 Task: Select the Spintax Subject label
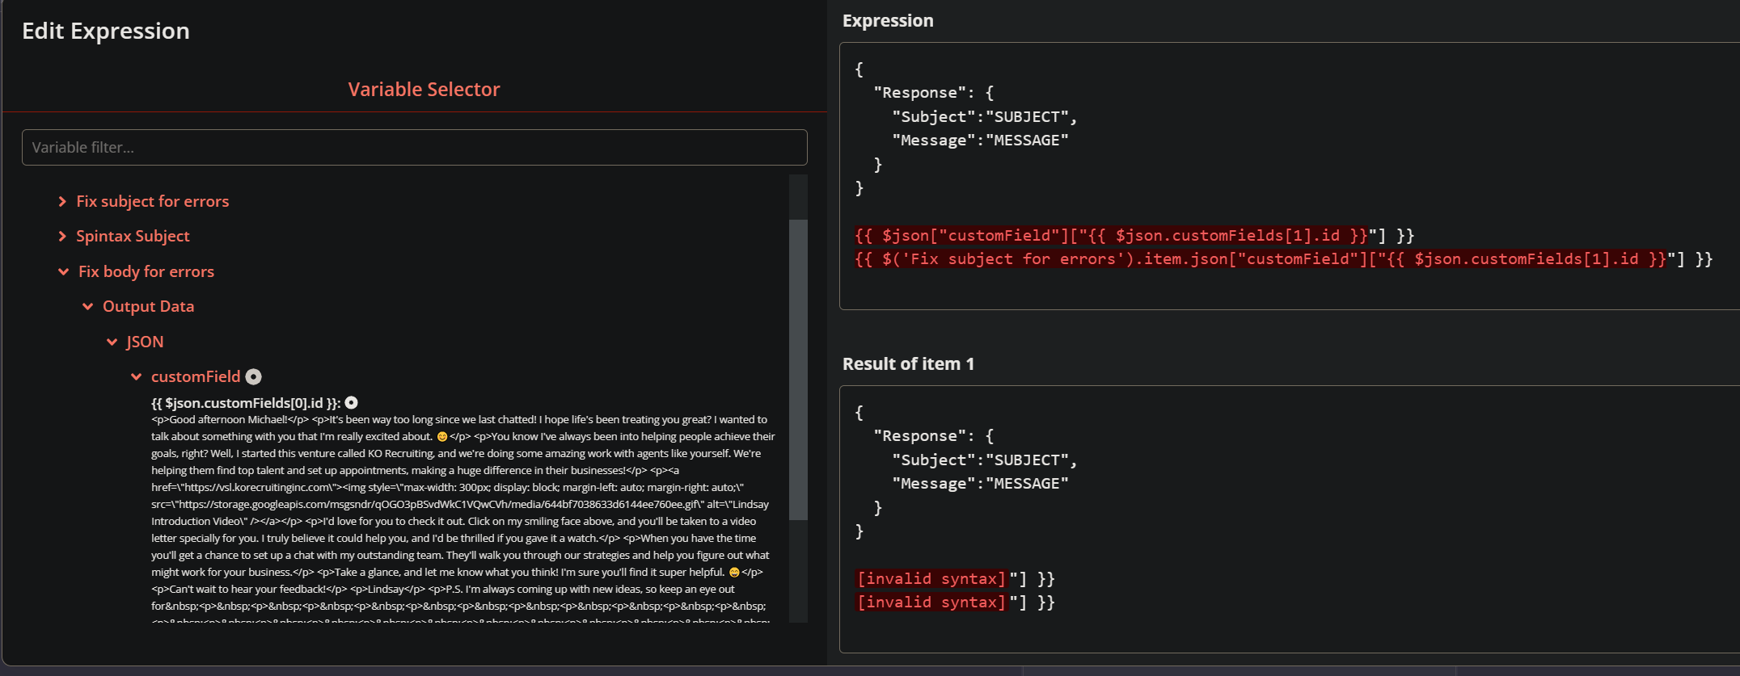(x=133, y=237)
